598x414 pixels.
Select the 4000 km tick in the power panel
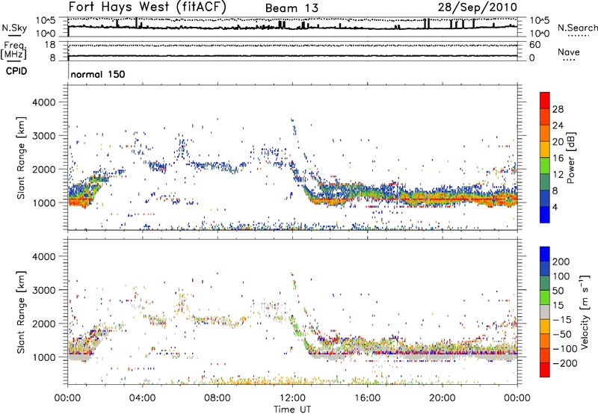click(x=43, y=102)
